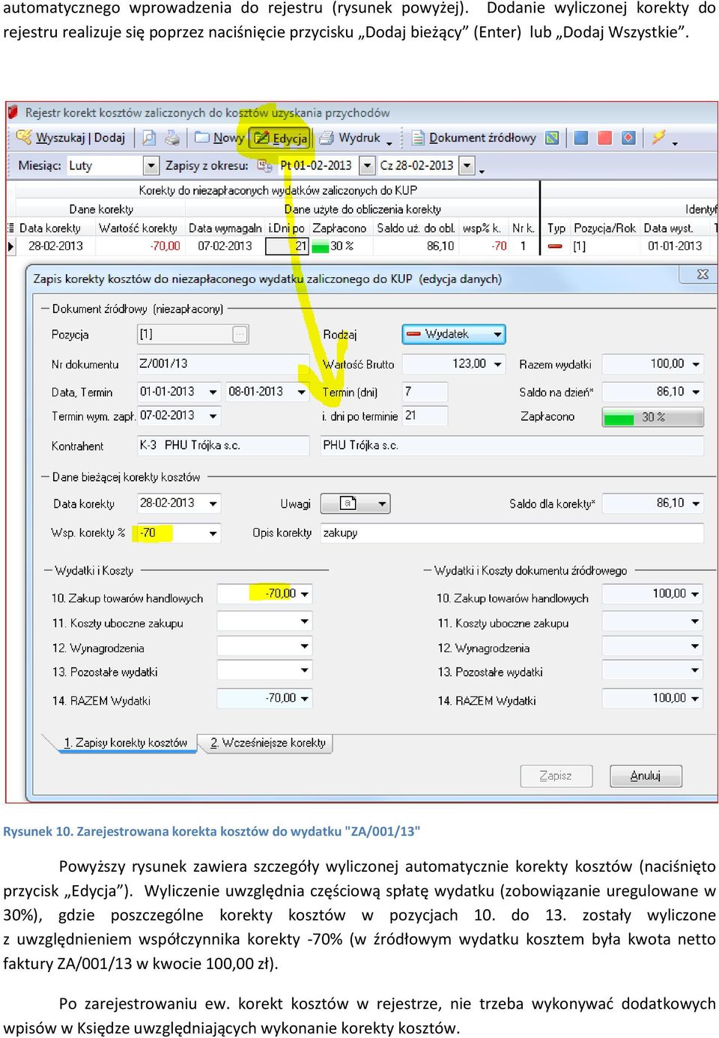Click calendar icon beside Zapisy z okresu
This screenshot has height=1038, width=719.
pos(264,166)
